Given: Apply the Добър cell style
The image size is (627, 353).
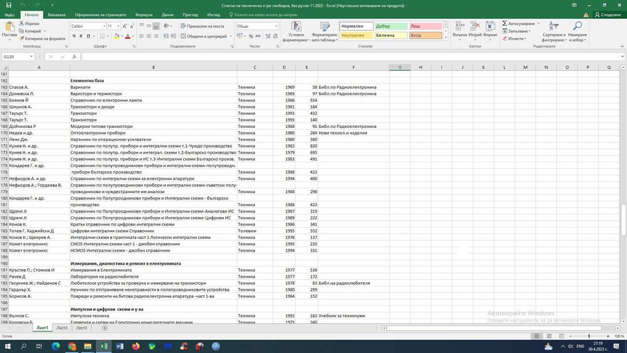Looking at the screenshot, I should (391, 26).
